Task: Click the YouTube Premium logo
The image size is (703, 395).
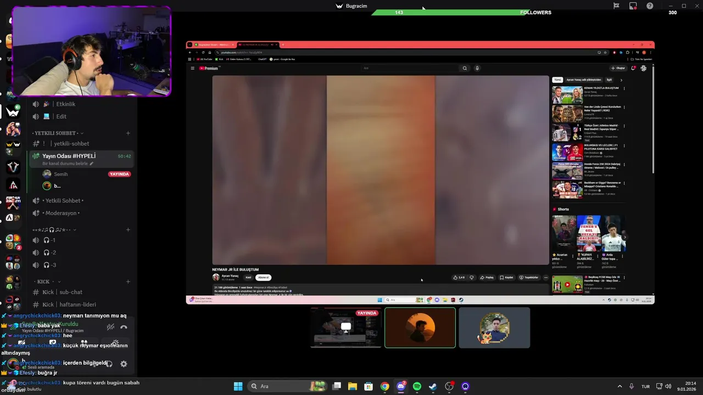Action: (x=209, y=68)
